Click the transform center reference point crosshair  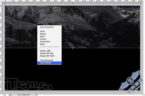click(x=72, y=26)
